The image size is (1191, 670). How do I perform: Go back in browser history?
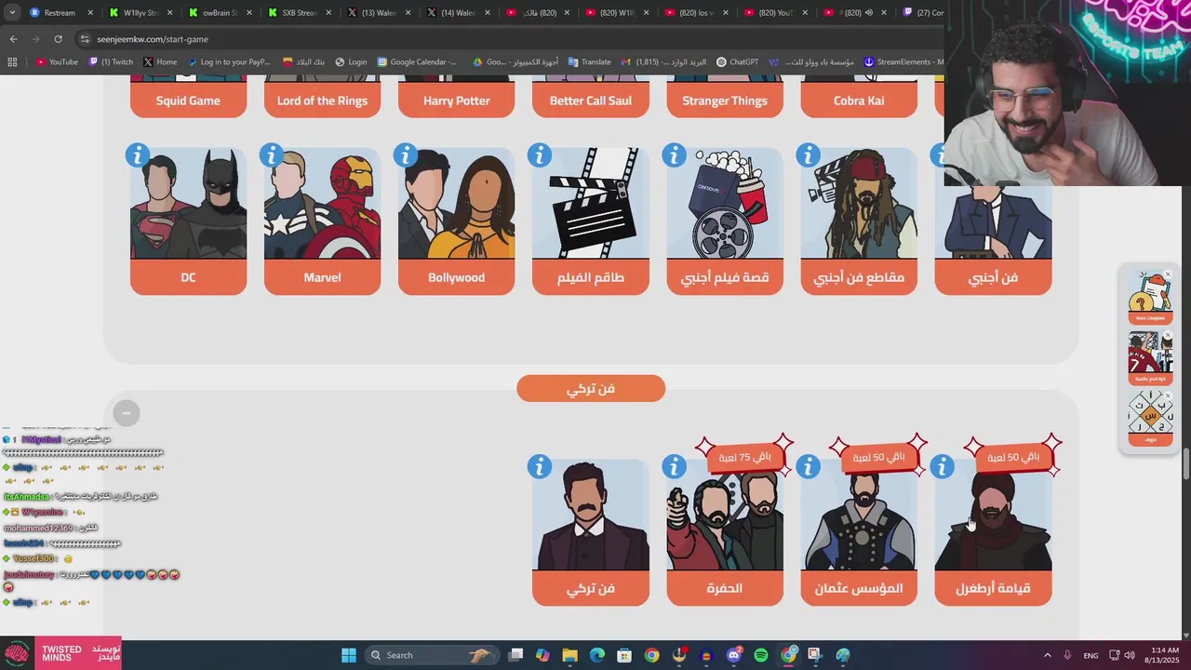[13, 39]
